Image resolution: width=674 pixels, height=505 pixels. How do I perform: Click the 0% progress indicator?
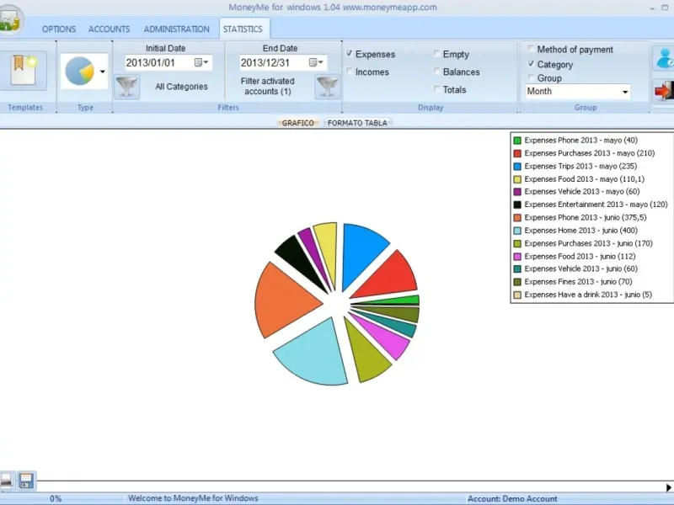click(x=56, y=498)
